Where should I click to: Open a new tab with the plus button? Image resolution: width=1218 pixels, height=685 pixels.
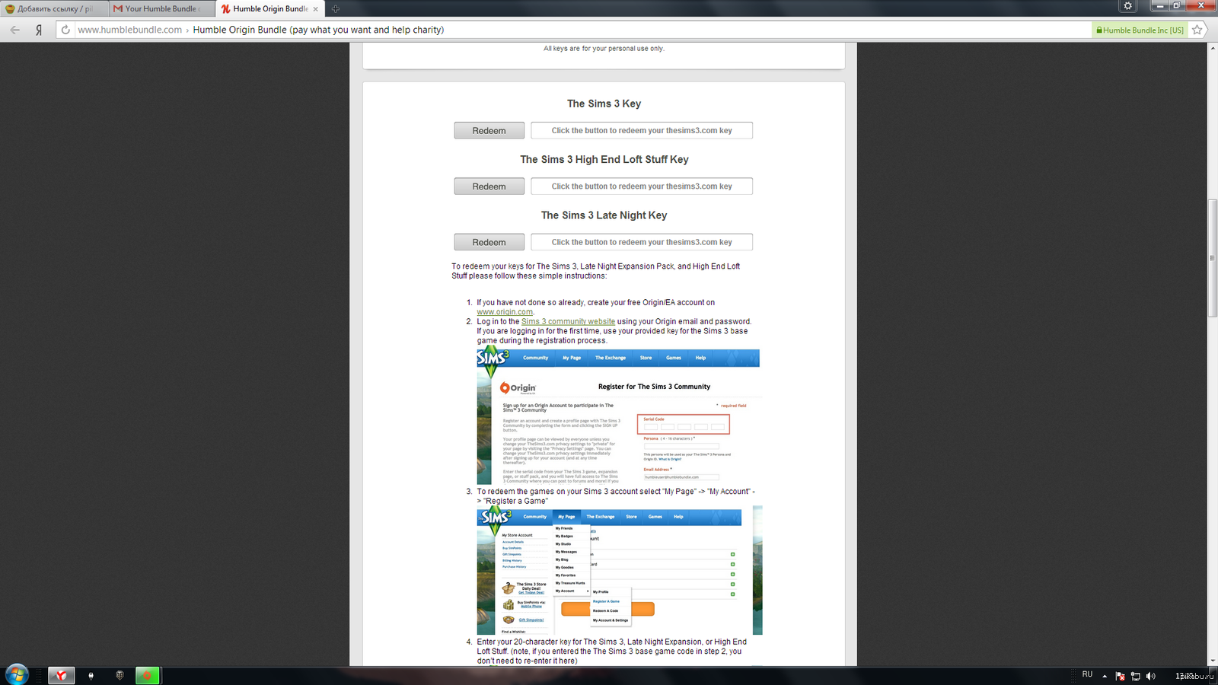tap(336, 9)
